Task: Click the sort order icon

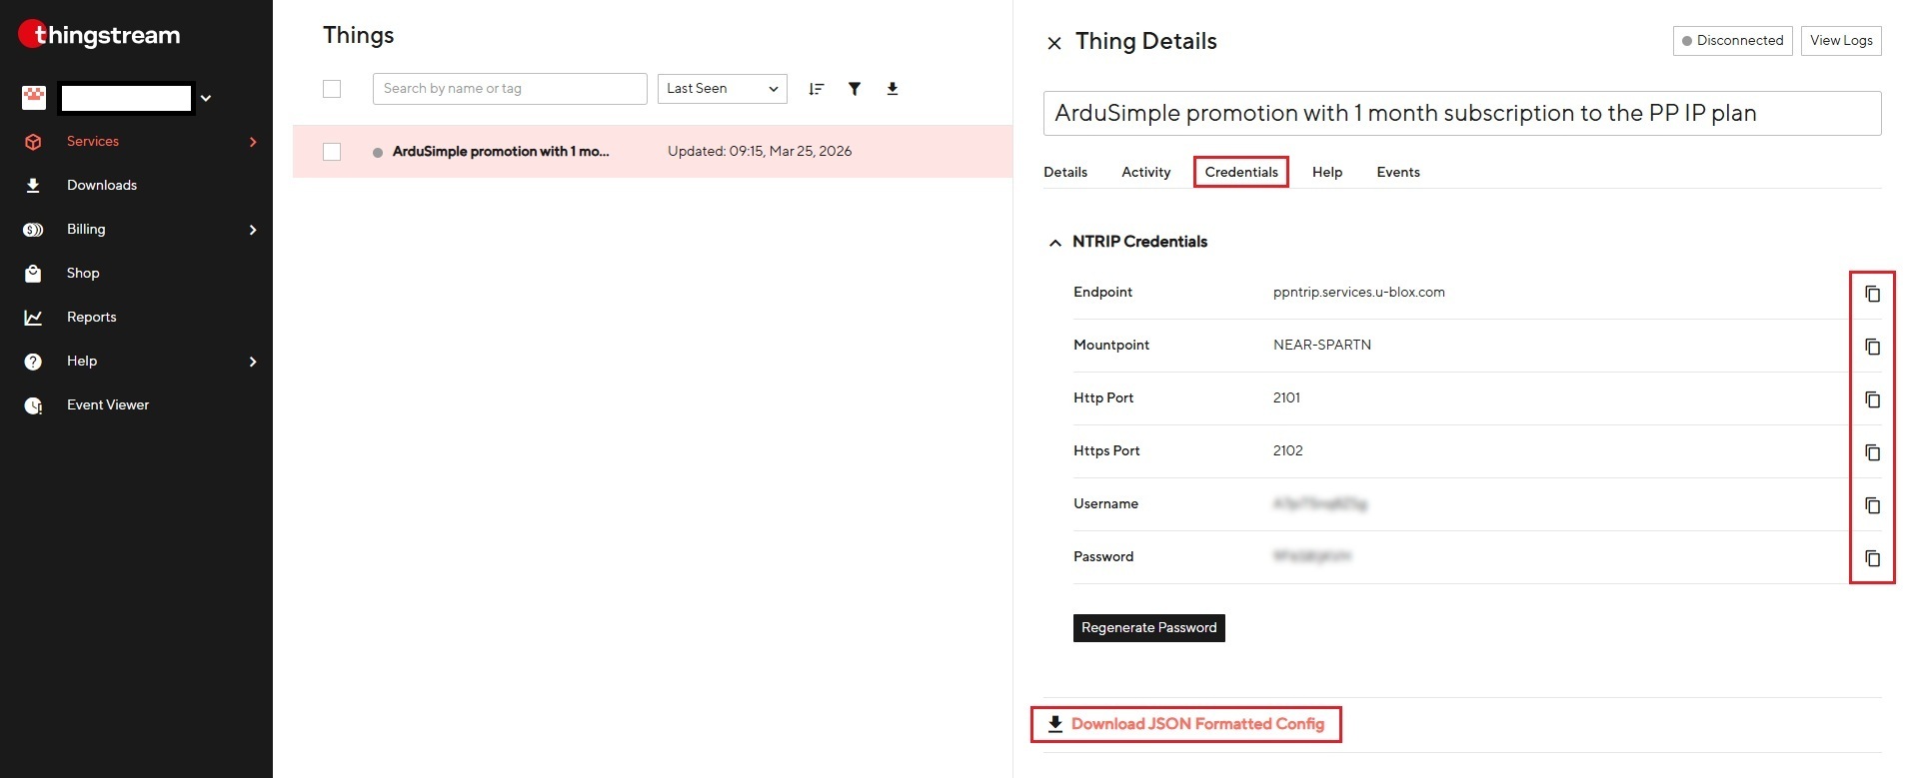Action: 816,89
